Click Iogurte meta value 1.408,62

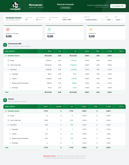[x=49, y=79]
